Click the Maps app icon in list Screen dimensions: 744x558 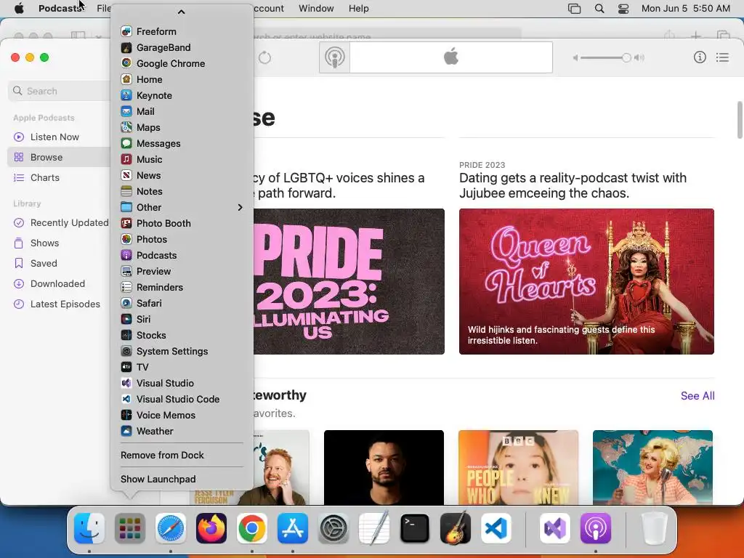click(126, 127)
